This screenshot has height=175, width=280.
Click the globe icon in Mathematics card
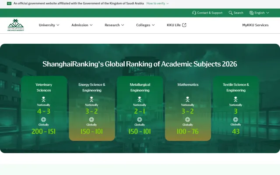[188, 119]
